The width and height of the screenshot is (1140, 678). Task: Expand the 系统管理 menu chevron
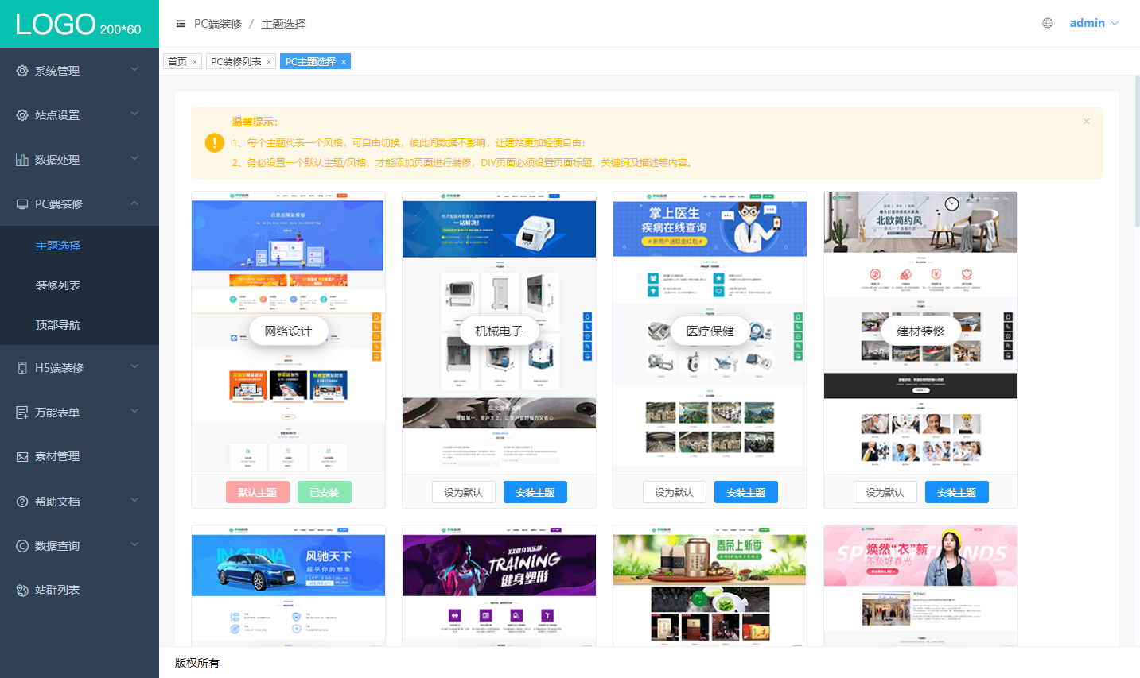[134, 69]
